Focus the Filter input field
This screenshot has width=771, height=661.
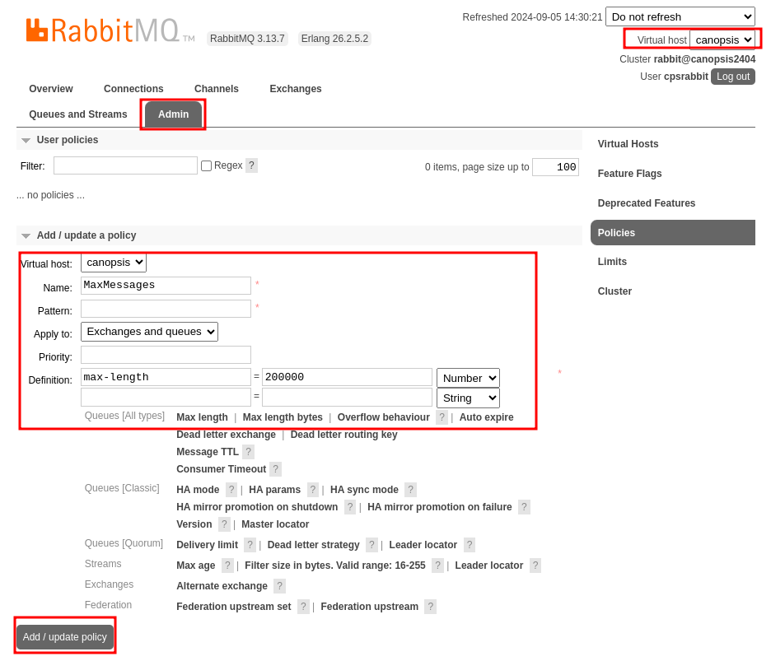125,165
